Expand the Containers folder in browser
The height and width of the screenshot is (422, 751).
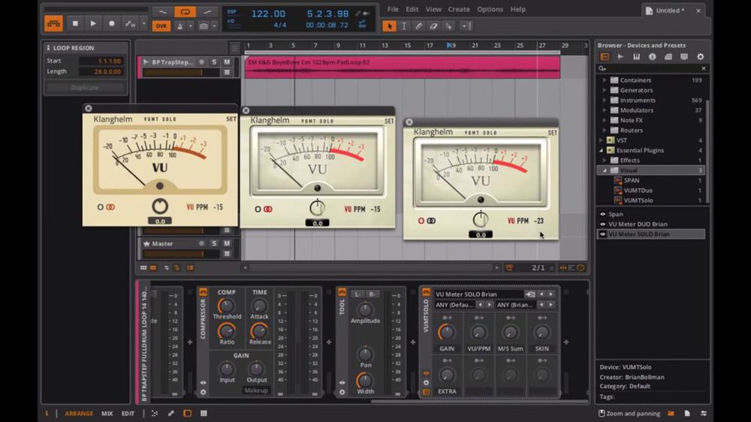(605, 80)
